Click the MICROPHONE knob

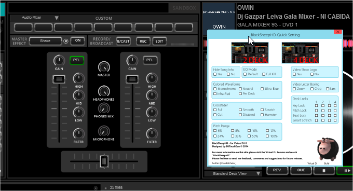(x=104, y=131)
